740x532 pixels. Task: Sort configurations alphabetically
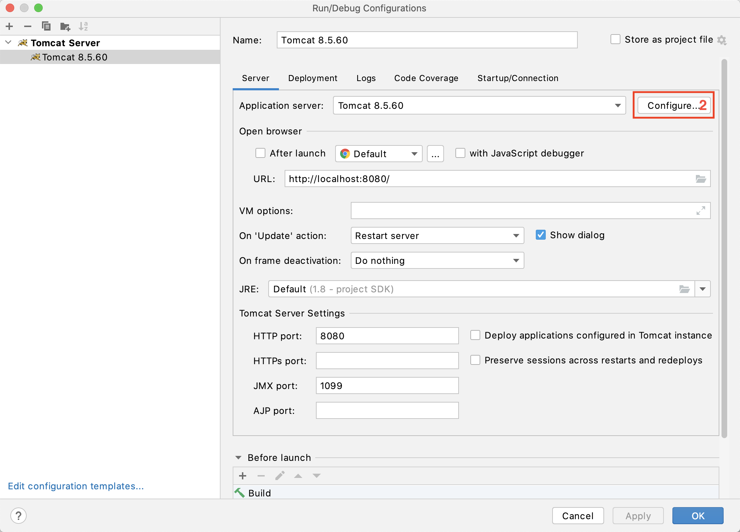tap(83, 26)
